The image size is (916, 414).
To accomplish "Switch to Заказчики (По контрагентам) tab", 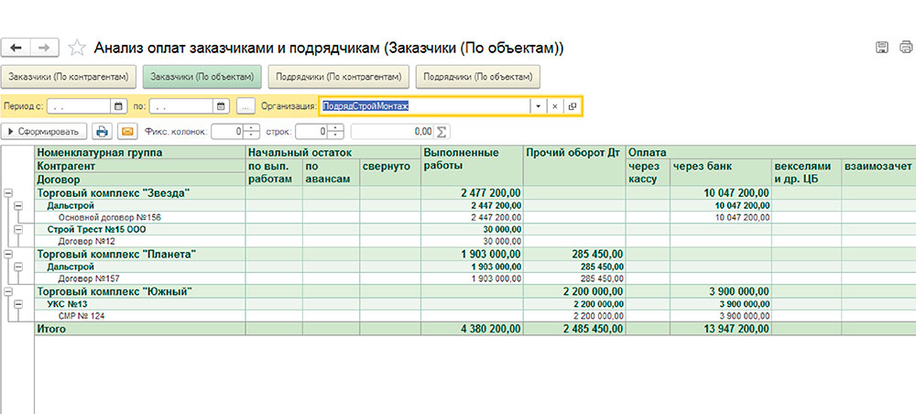I will (x=70, y=76).
